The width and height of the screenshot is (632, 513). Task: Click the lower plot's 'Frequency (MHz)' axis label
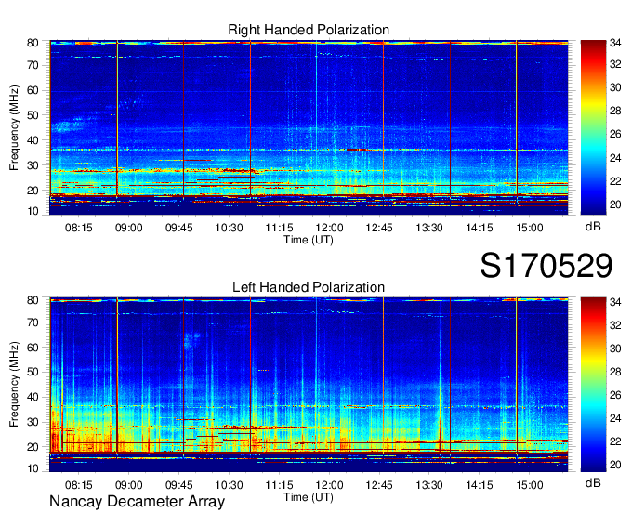pos(14,385)
